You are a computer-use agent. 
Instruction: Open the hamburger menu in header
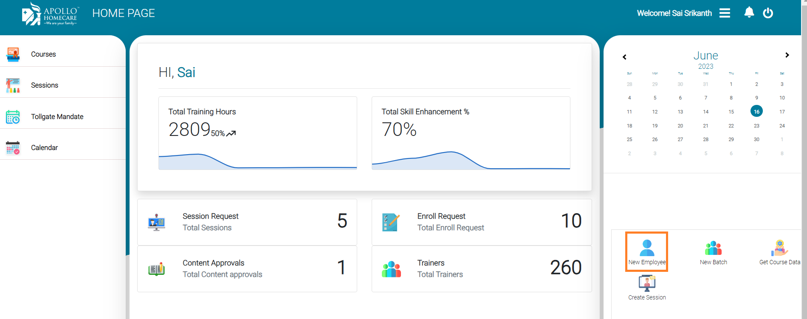725,13
